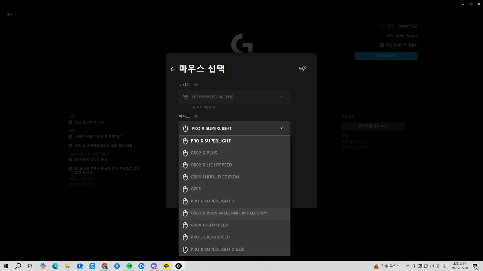The image size is (483, 271).
Task: Click the 튜토리얼 다시 보기 button
Action: click(373, 126)
